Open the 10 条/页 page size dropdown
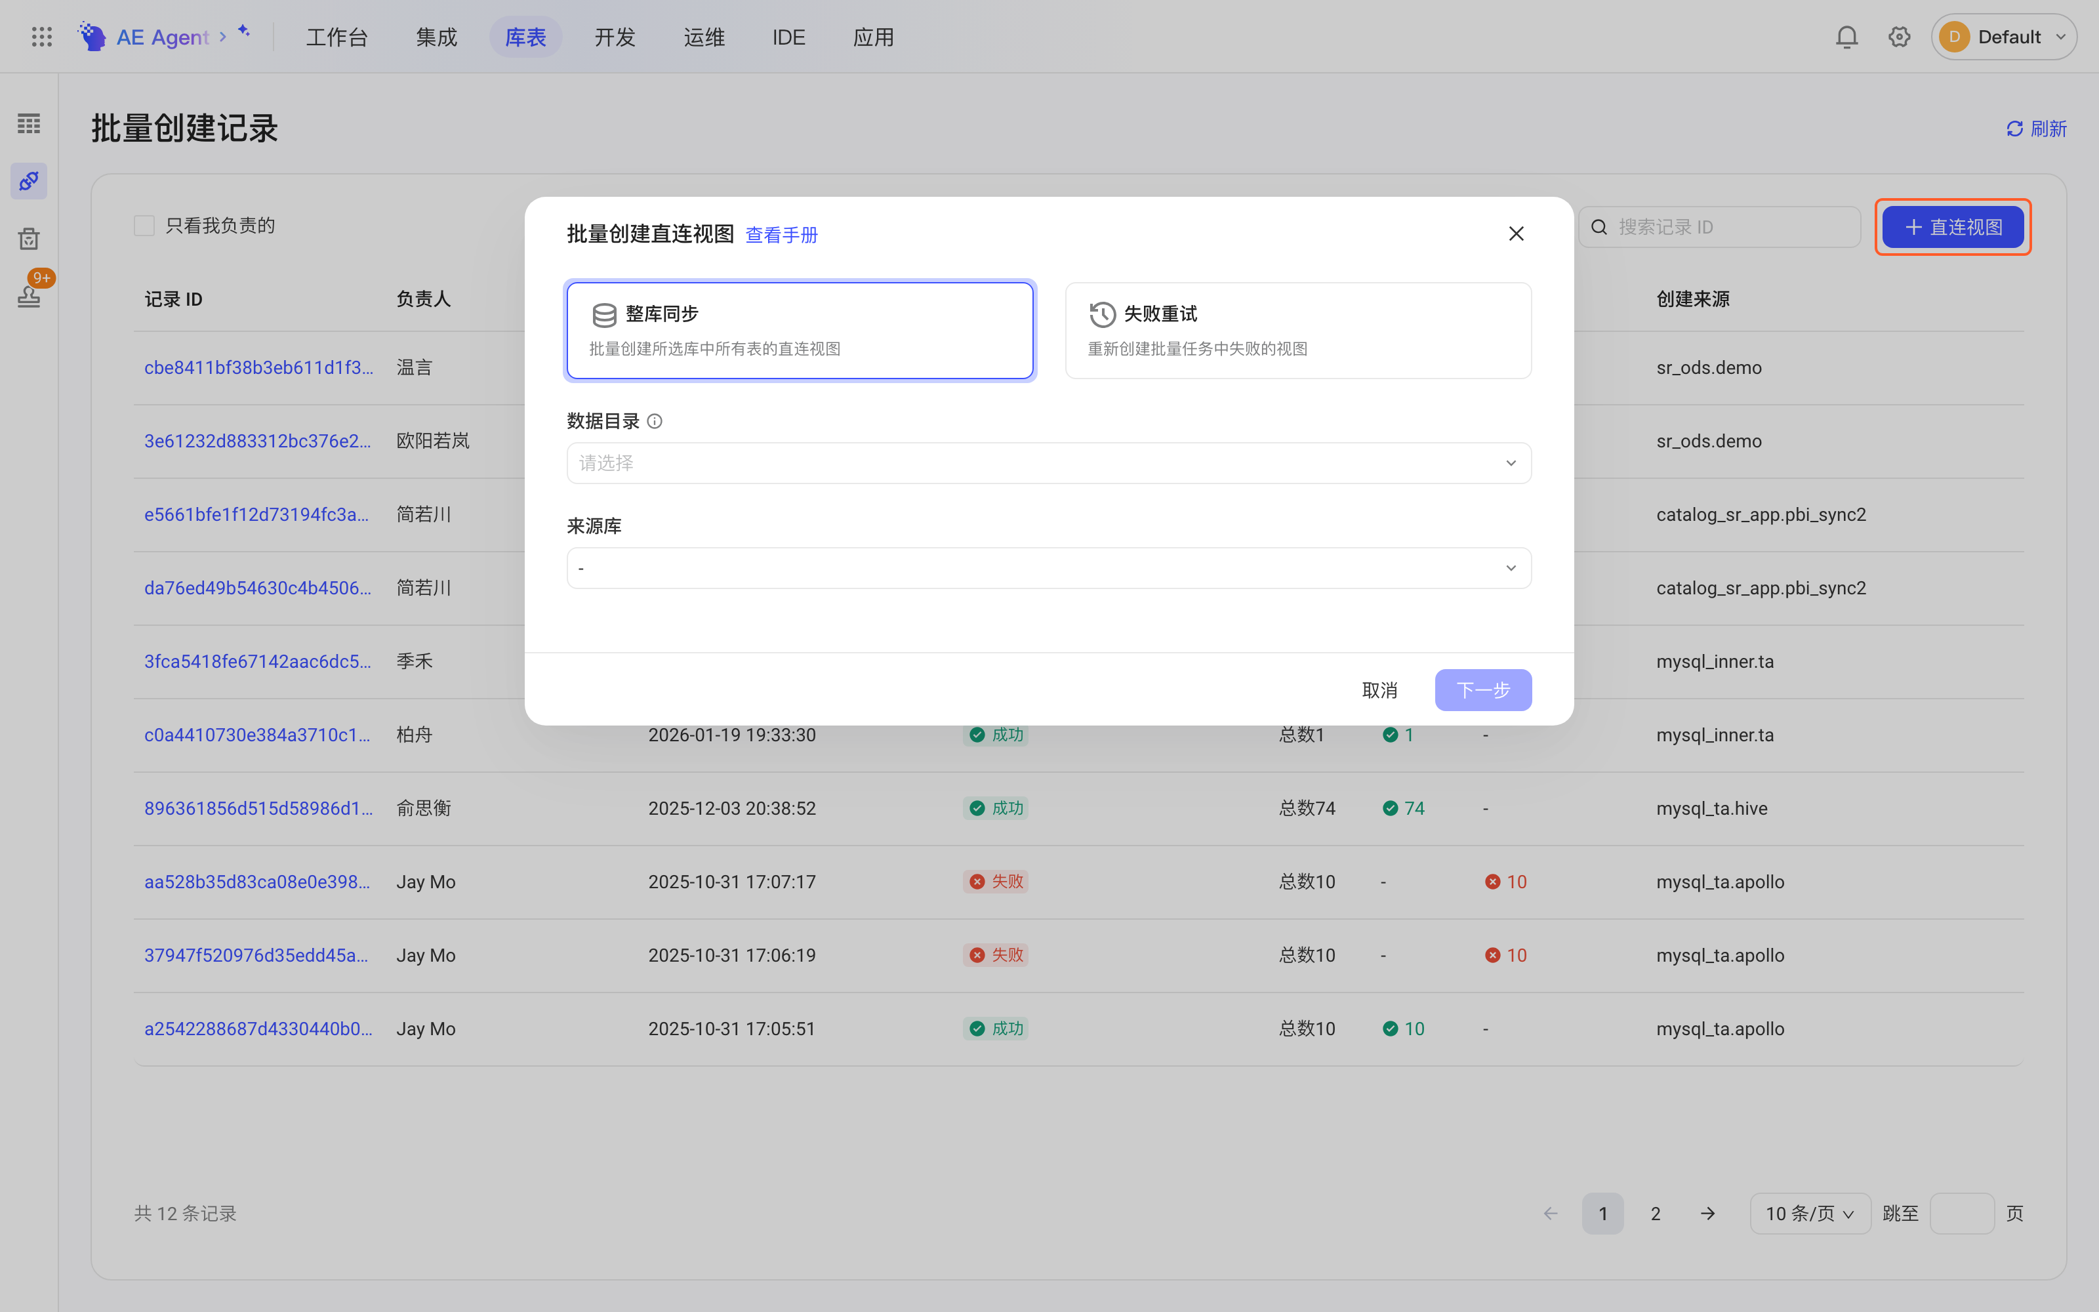The width and height of the screenshot is (2099, 1312). 1810,1213
